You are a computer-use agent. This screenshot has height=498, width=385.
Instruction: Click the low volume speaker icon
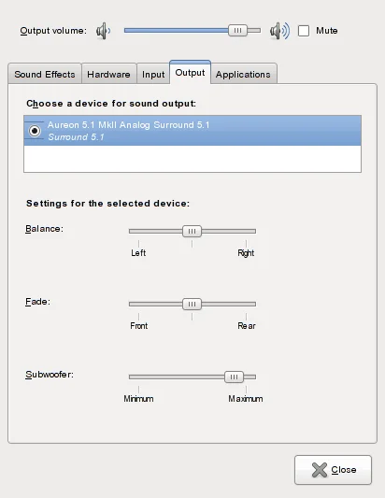pyautogui.click(x=104, y=31)
